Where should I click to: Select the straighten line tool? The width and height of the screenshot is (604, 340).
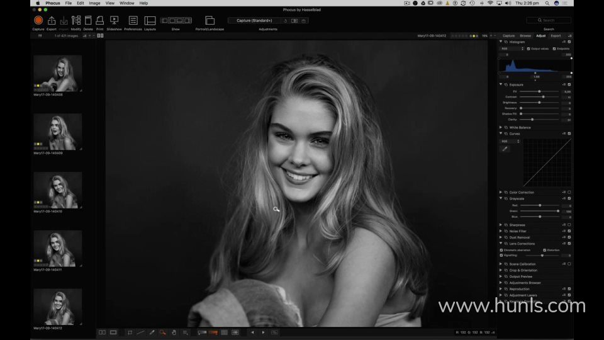coord(140,332)
